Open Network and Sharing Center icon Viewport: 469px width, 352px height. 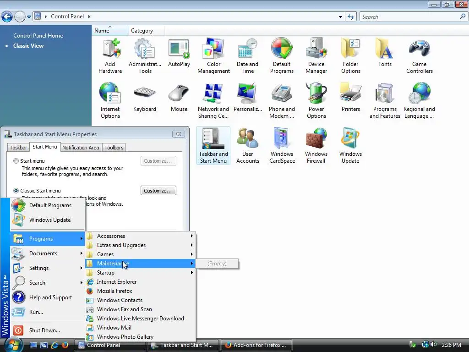[x=213, y=101]
